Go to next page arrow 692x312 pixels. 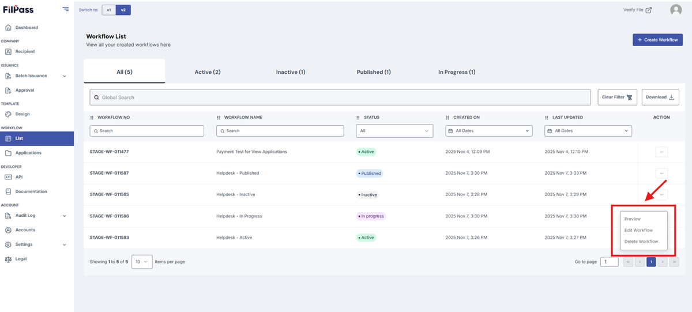click(663, 262)
